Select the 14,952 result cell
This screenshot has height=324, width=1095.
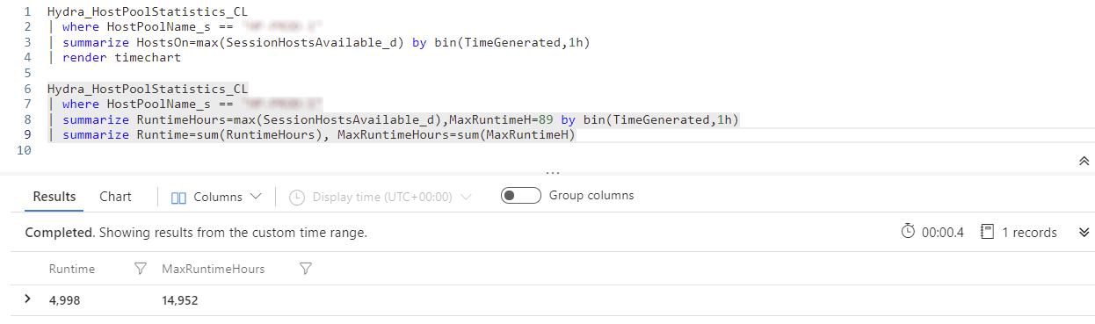click(x=180, y=300)
